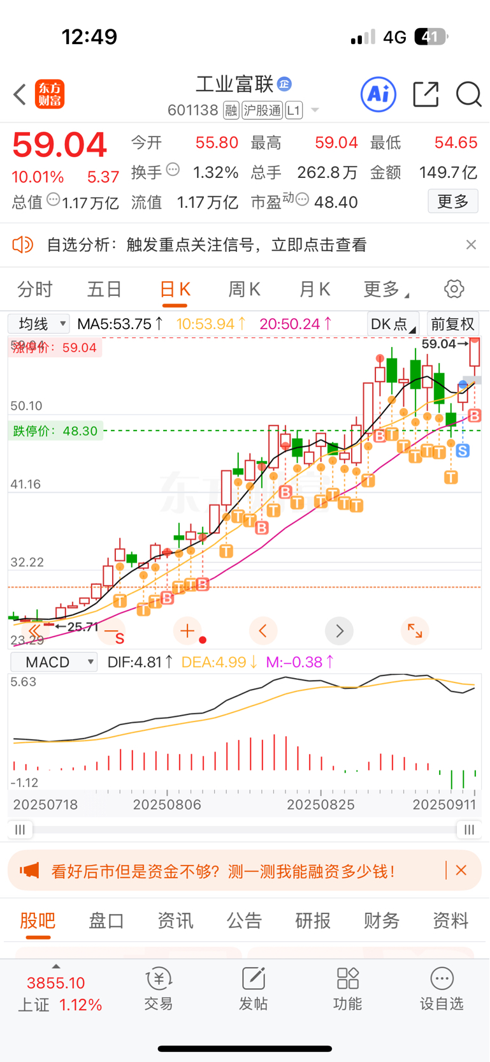Screen dimensions: 490x1062
Task: Expand the stock tags dropdown arrow
Action: click(x=315, y=110)
